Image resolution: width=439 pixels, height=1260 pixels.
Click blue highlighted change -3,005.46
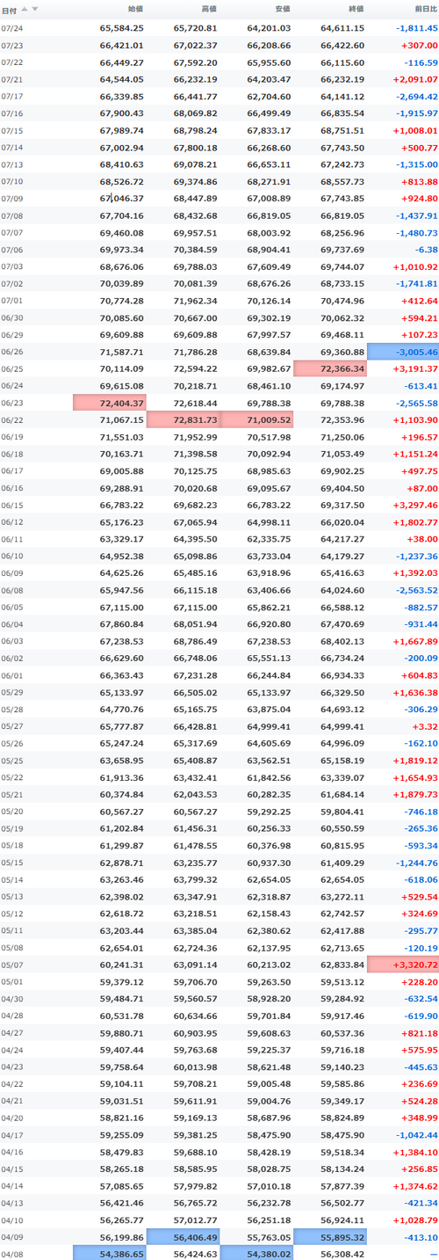coord(403,351)
